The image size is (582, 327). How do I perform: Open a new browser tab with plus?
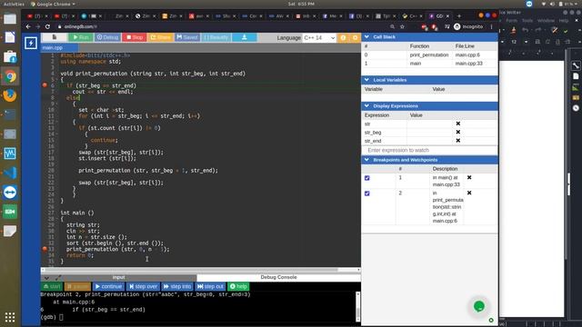459,16
